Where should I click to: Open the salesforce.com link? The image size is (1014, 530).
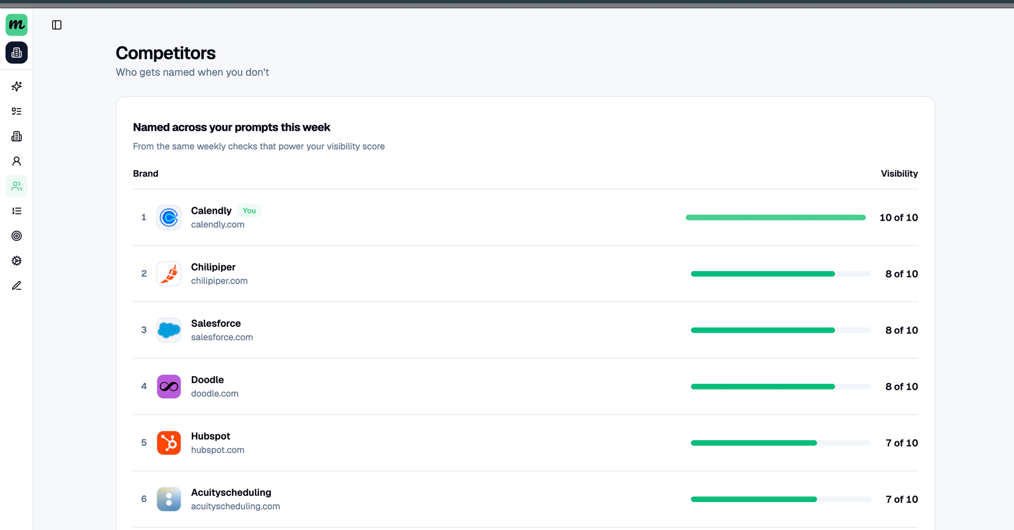[222, 337]
